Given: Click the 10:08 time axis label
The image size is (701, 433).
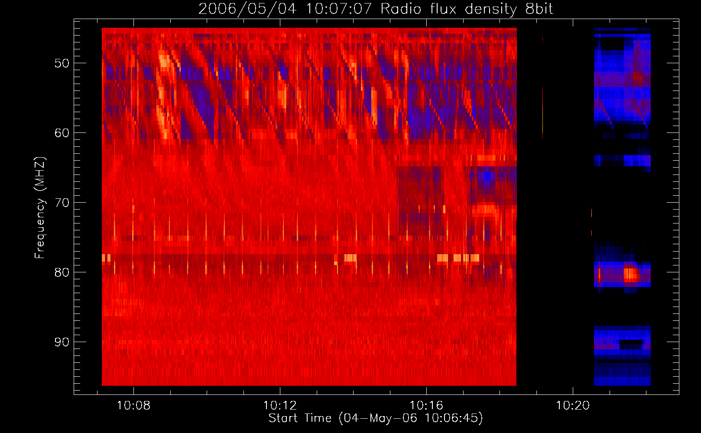Looking at the screenshot, I should pos(133,405).
